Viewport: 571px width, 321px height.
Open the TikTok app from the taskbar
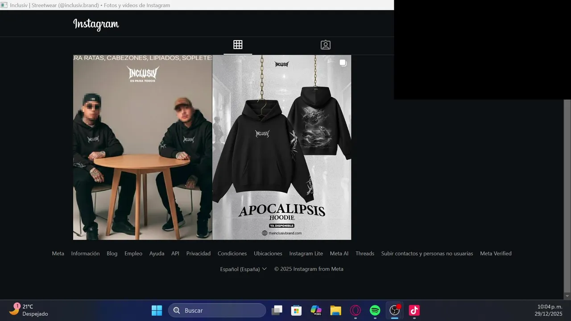414,310
